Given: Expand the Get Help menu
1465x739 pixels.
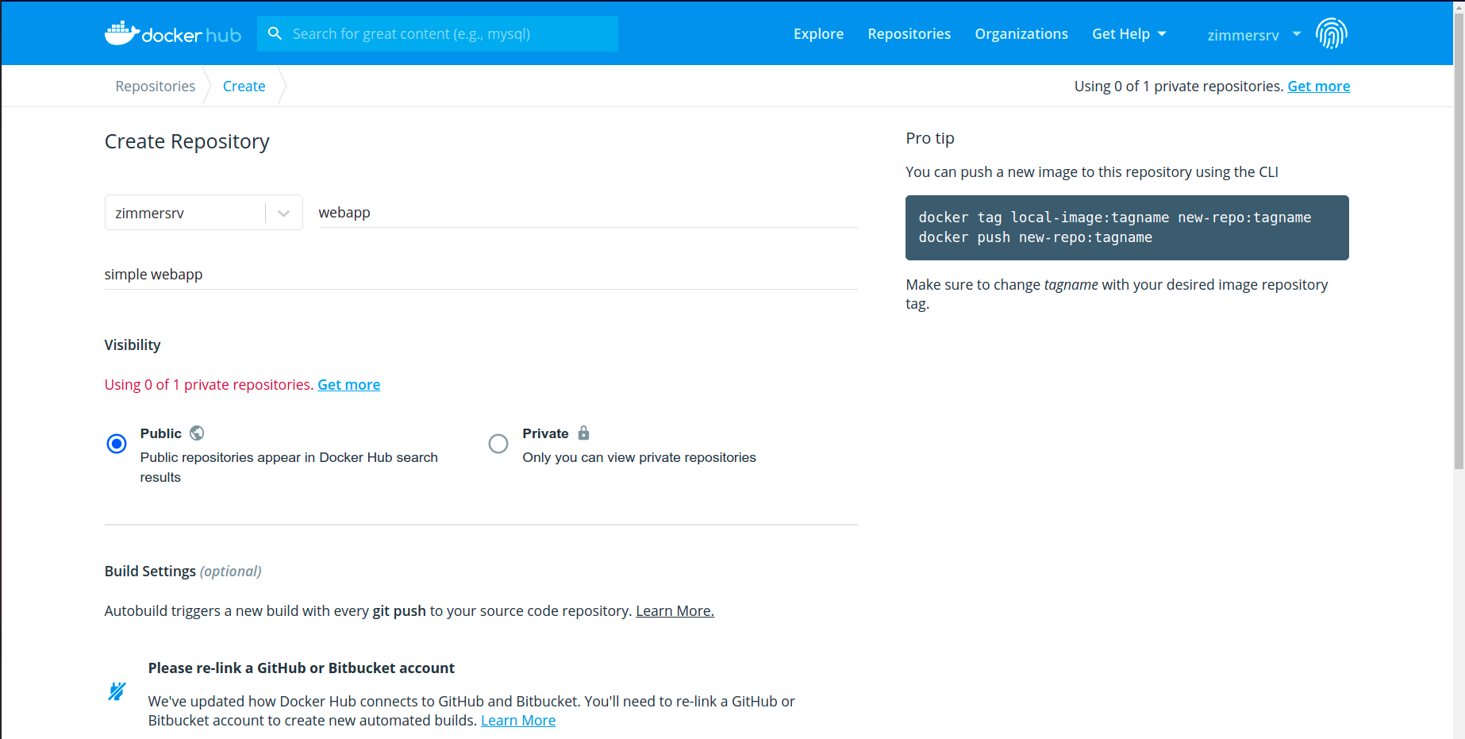Looking at the screenshot, I should click(1129, 33).
